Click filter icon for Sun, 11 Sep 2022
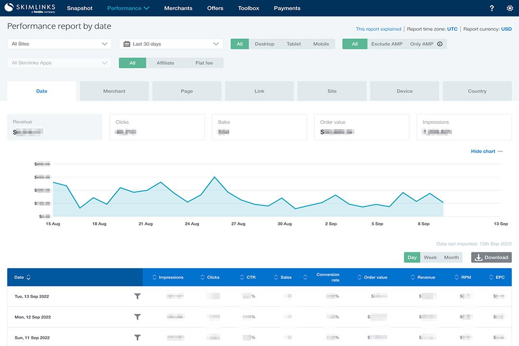 [137, 337]
